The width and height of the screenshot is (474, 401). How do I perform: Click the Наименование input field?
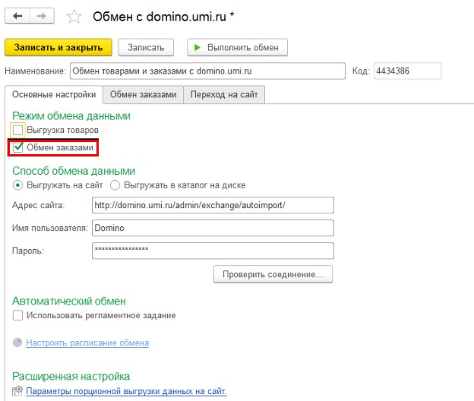point(207,71)
